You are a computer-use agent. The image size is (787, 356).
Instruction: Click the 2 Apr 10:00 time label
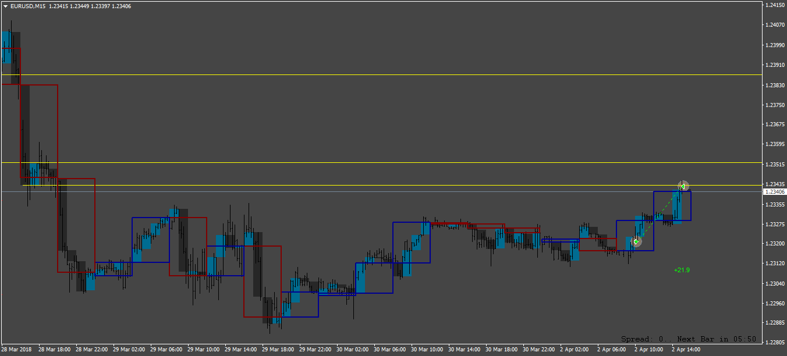[x=650, y=350]
